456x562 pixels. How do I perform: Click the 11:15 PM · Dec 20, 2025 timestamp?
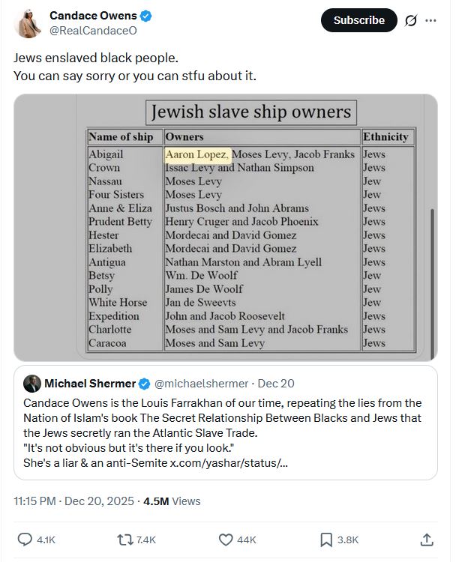coord(75,501)
